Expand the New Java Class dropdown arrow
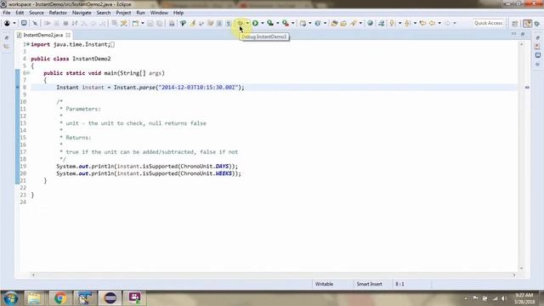The image size is (544, 306). pyautogui.click(x=325, y=23)
